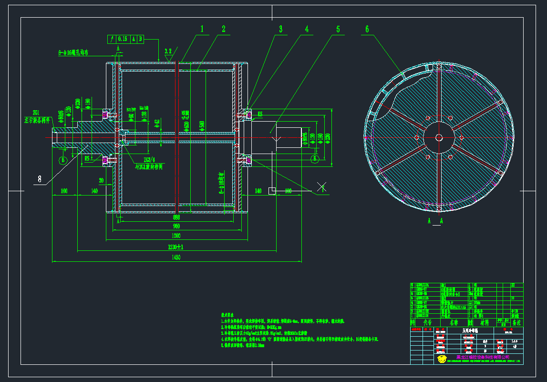Select part callout number 6

[x=367, y=29]
